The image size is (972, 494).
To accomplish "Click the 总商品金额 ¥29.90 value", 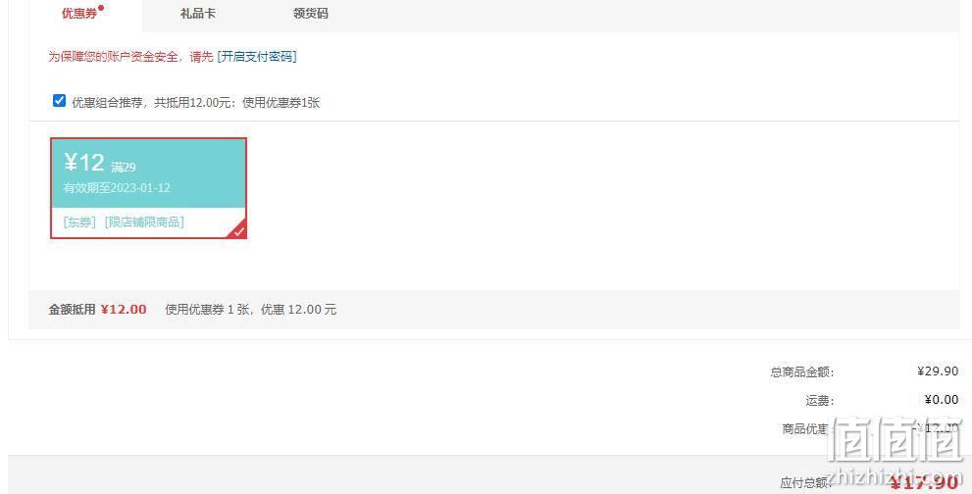I will (938, 371).
